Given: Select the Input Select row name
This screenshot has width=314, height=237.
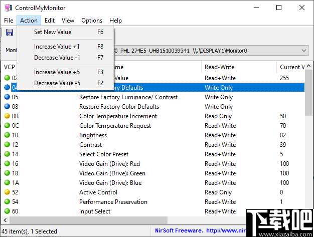Looking at the screenshot, I should coord(95,211).
